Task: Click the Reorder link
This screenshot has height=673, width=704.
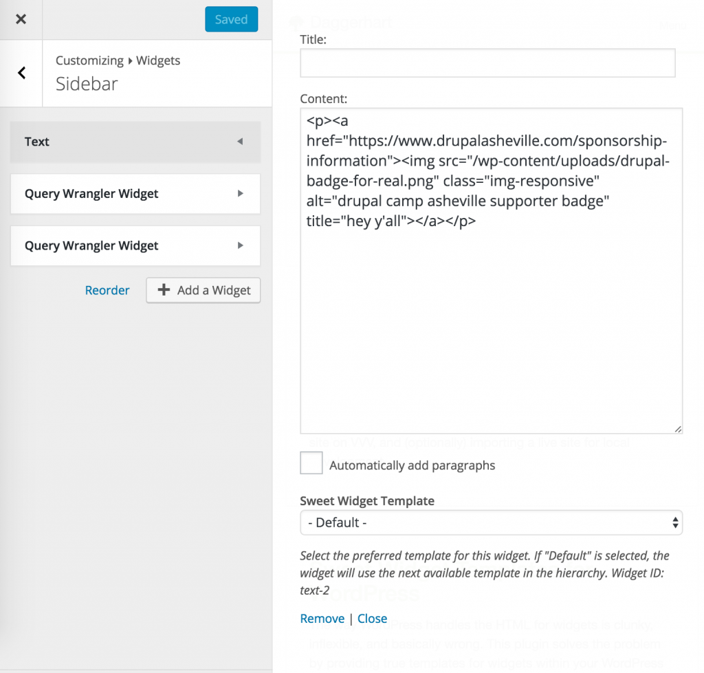Action: [x=107, y=290]
